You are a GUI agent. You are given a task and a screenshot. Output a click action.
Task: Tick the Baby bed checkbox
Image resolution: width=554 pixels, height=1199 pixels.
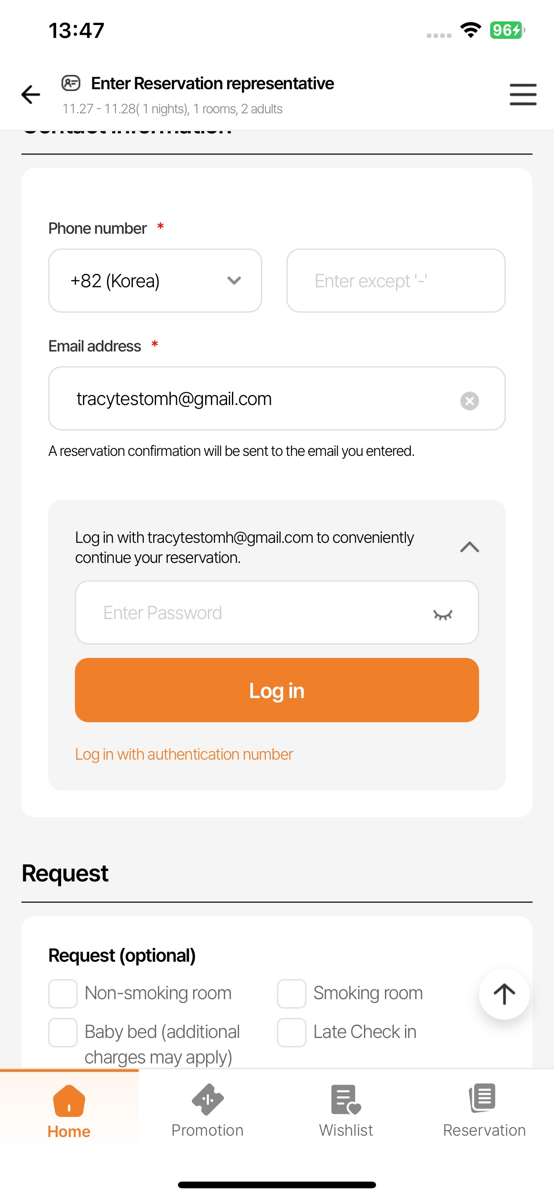pyautogui.click(x=63, y=1032)
